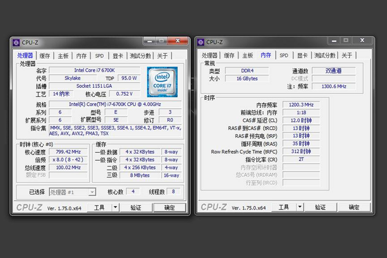The image size is (387, 258).
Task: Open the 工具 dropdown arrow in memory window
Action: [299, 207]
